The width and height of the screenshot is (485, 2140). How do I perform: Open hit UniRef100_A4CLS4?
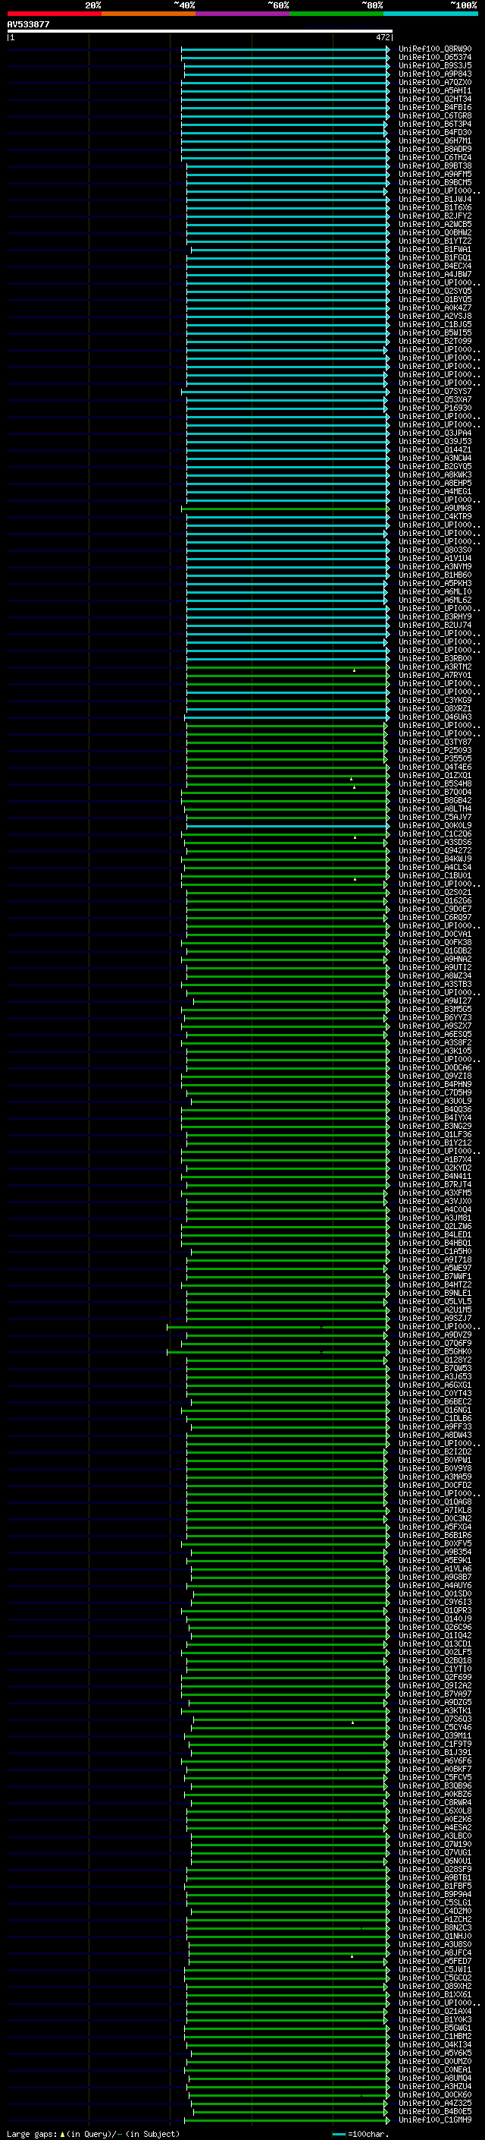click(434, 867)
